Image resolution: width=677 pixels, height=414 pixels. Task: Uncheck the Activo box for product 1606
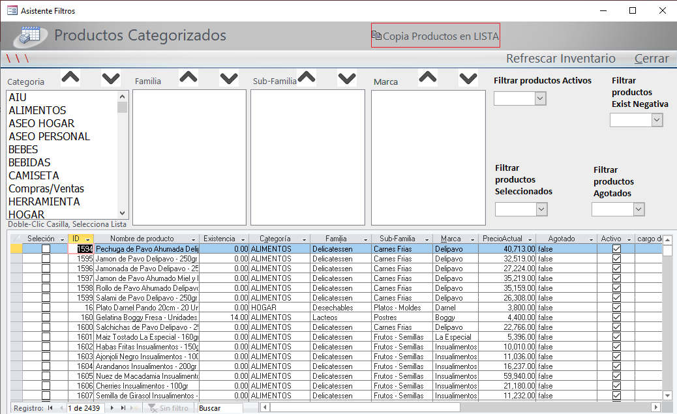[616, 386]
